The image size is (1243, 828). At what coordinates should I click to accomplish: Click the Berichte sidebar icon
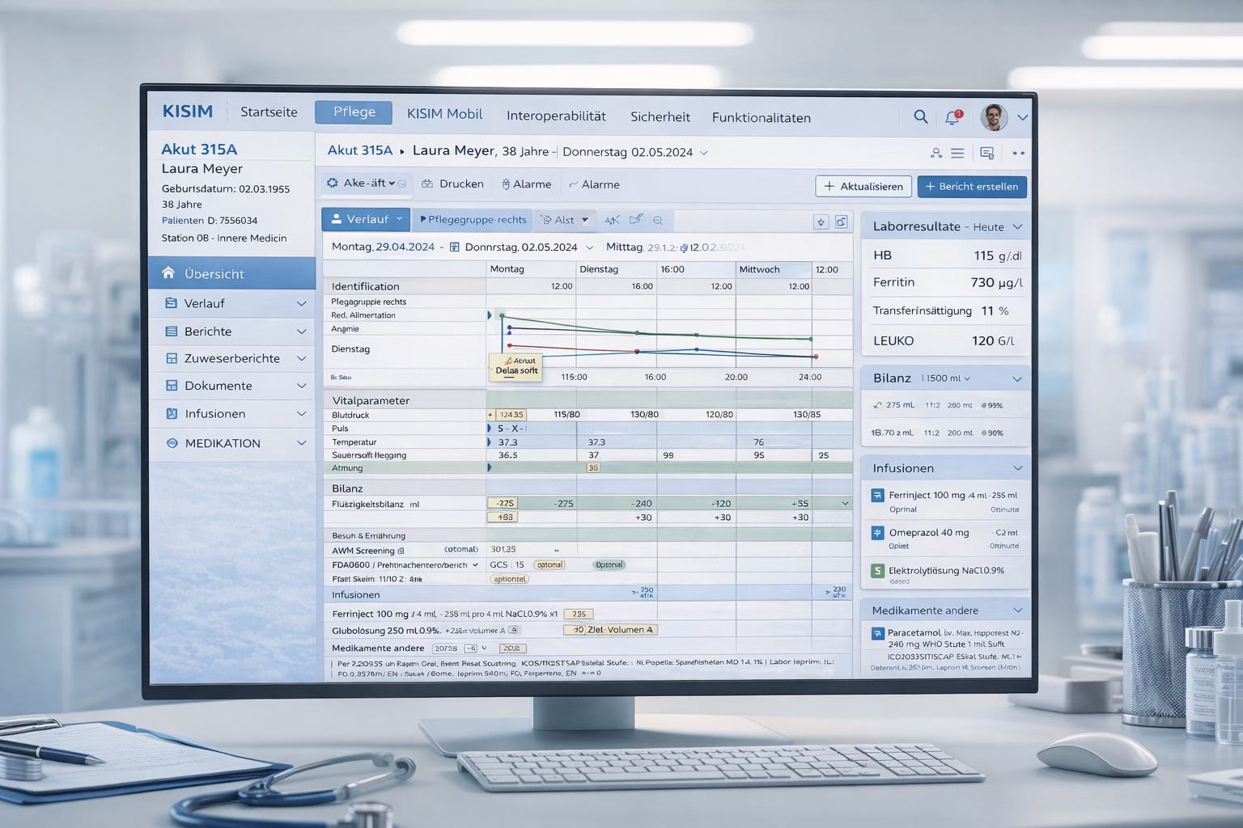click(172, 332)
